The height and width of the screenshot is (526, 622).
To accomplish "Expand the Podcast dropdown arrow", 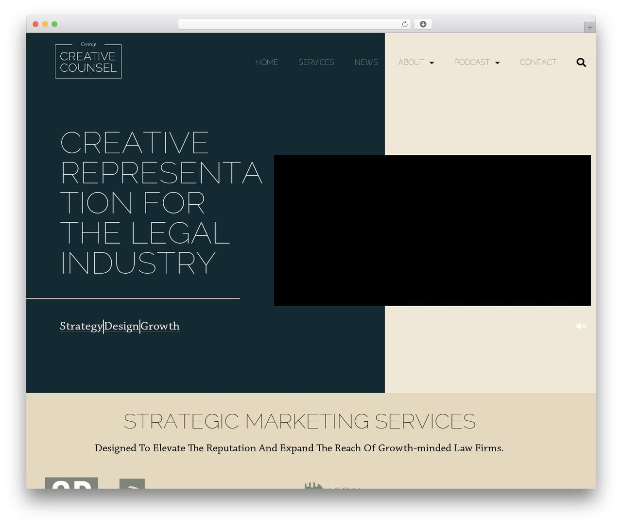I will (497, 63).
